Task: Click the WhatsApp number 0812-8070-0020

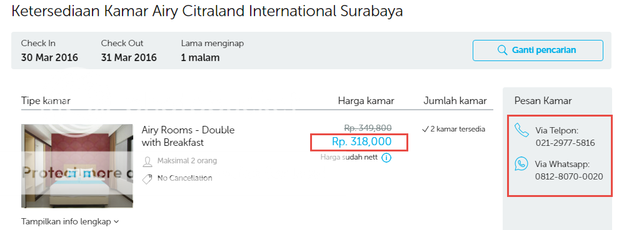Action: pos(569,176)
